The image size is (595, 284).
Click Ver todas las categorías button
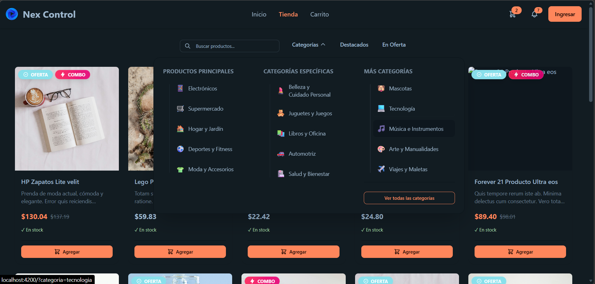tap(409, 198)
